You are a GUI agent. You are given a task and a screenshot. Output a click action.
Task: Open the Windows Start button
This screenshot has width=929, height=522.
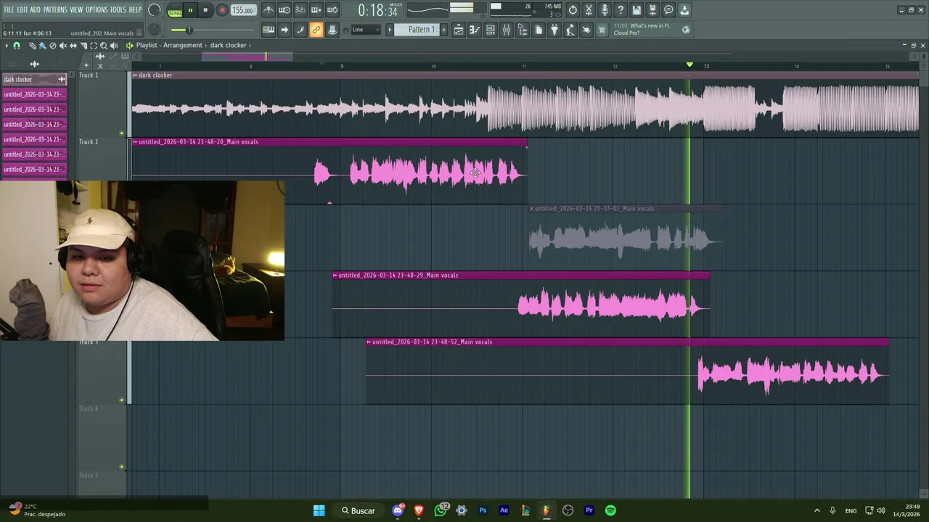319,510
